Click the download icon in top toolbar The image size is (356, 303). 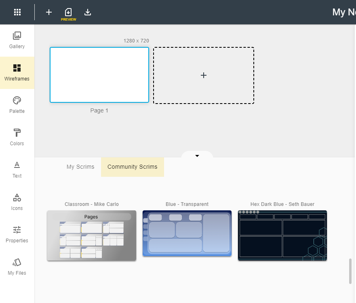click(88, 12)
